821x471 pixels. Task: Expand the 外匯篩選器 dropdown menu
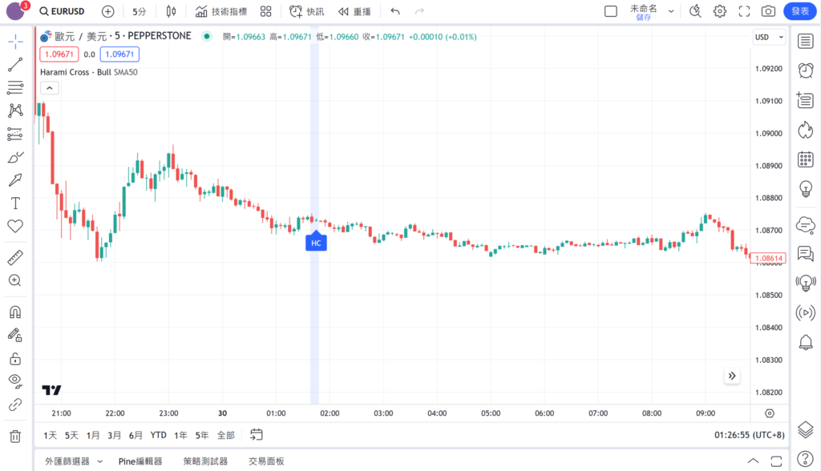coord(100,461)
